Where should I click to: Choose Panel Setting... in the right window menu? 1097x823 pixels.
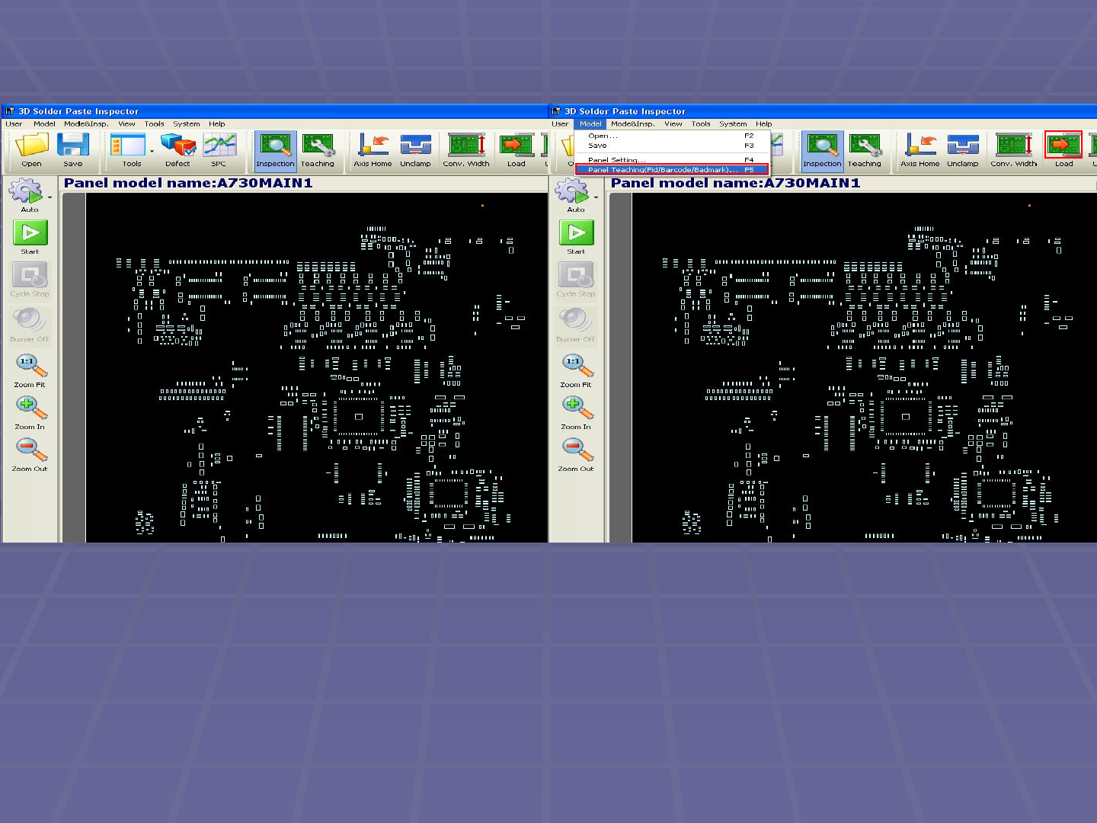(671, 160)
